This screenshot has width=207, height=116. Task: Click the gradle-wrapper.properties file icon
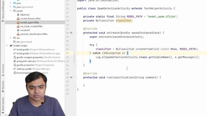[15, 57]
